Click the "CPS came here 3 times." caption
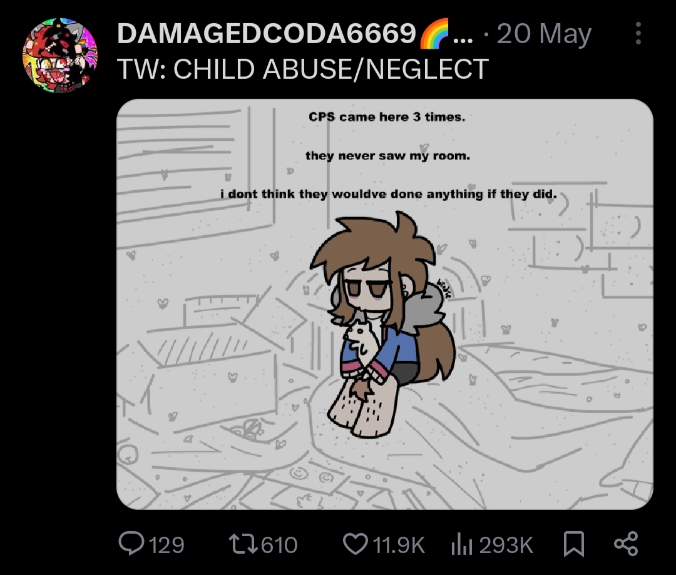Screen dimensions: 676x575 click(x=387, y=117)
